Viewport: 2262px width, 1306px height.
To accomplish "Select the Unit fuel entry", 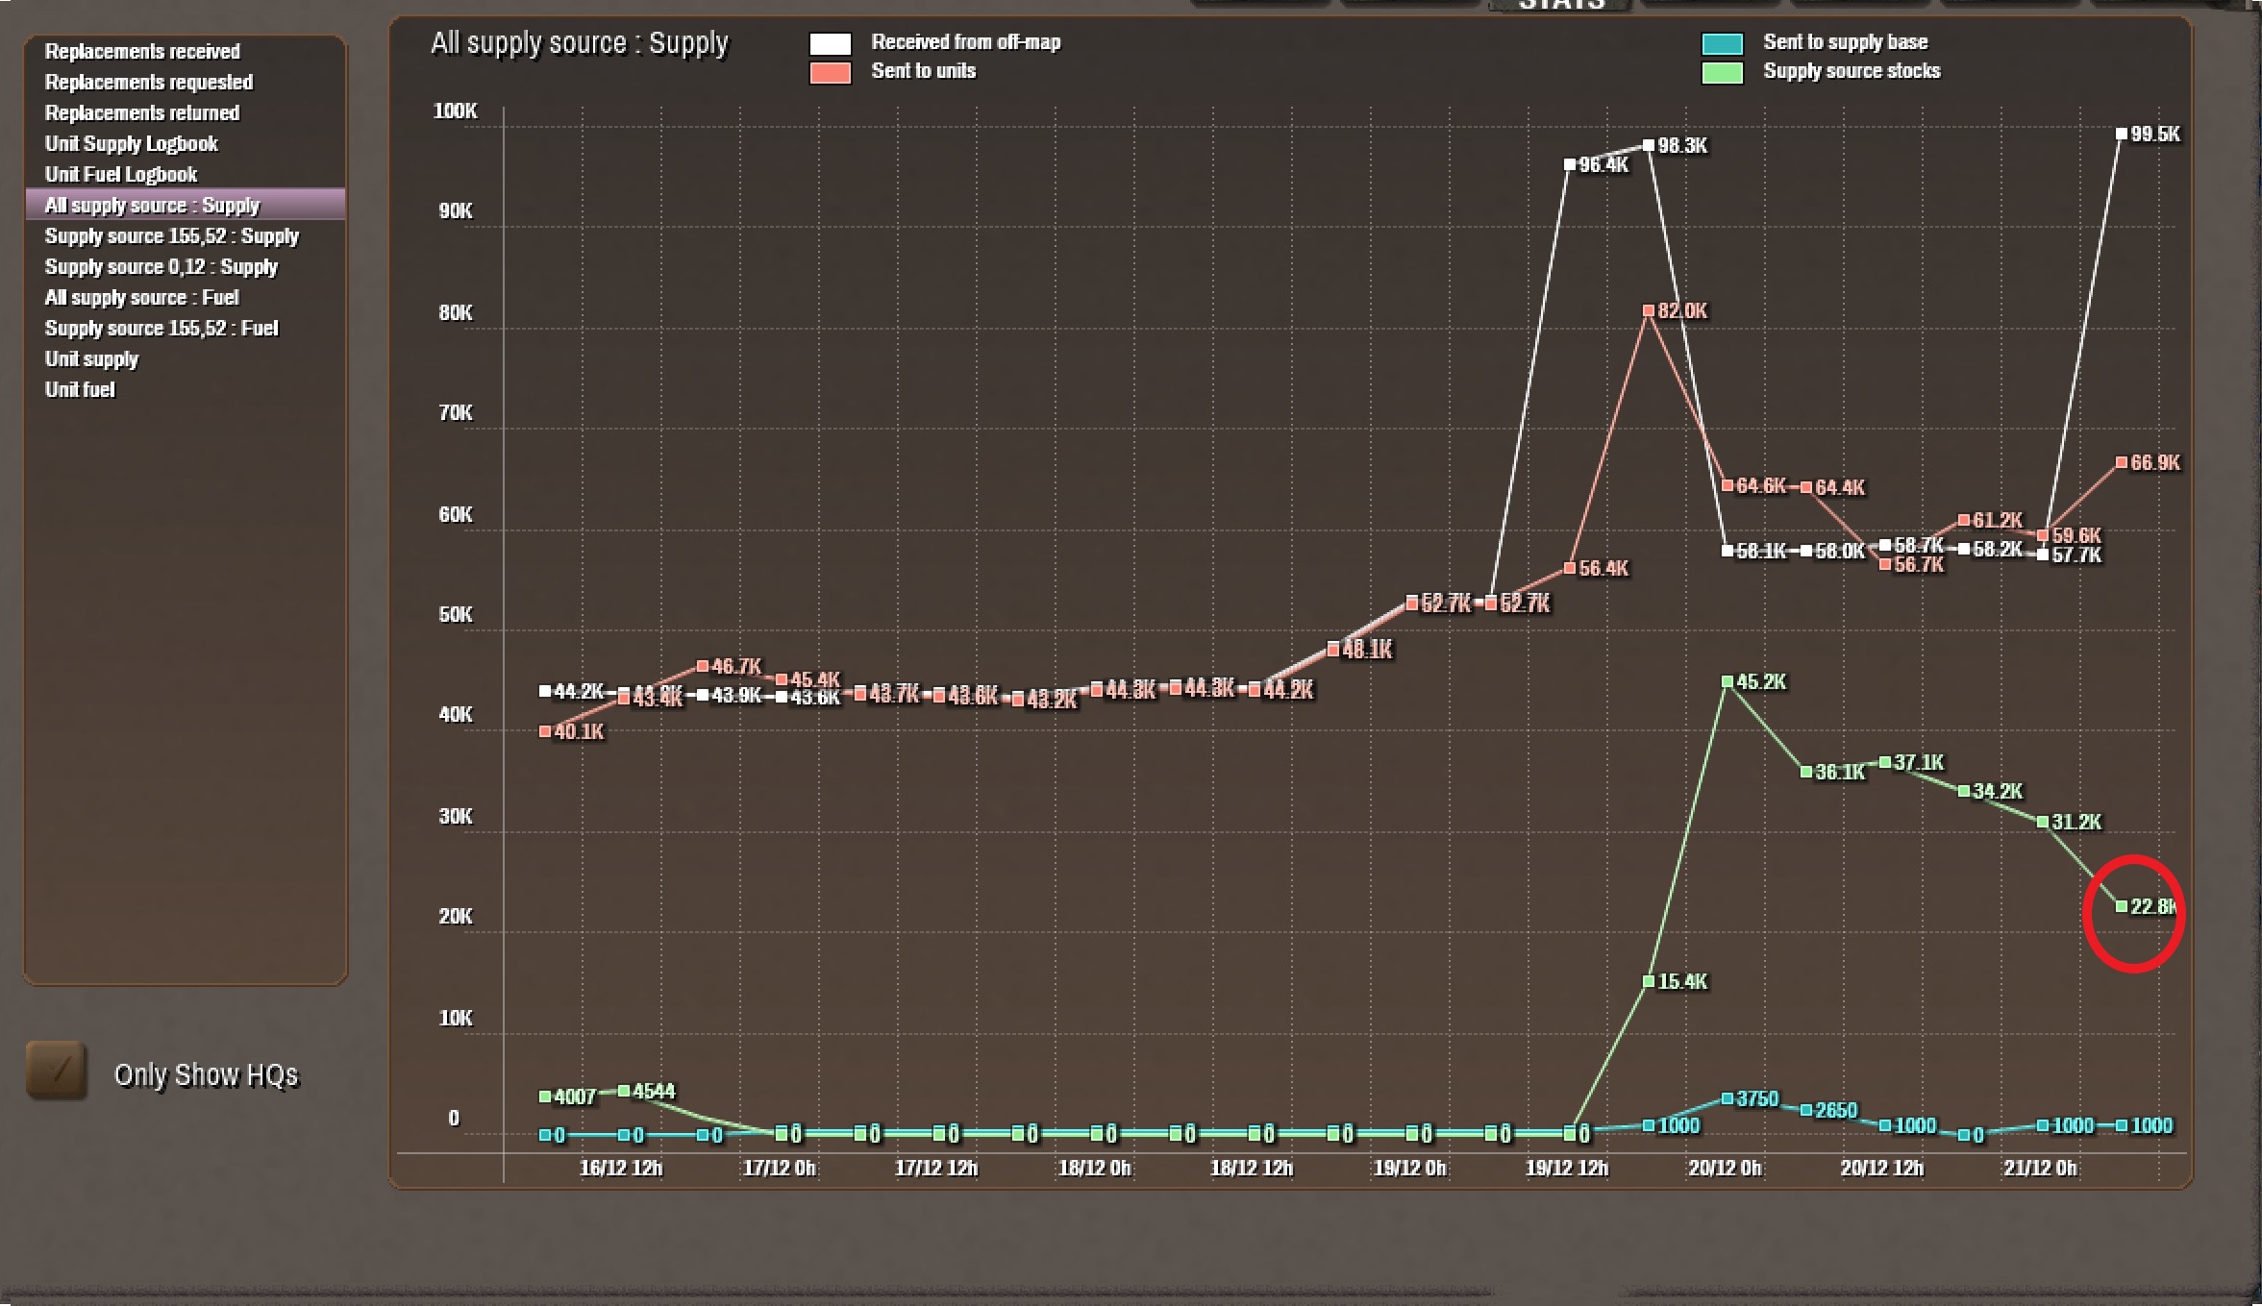I will coord(80,390).
